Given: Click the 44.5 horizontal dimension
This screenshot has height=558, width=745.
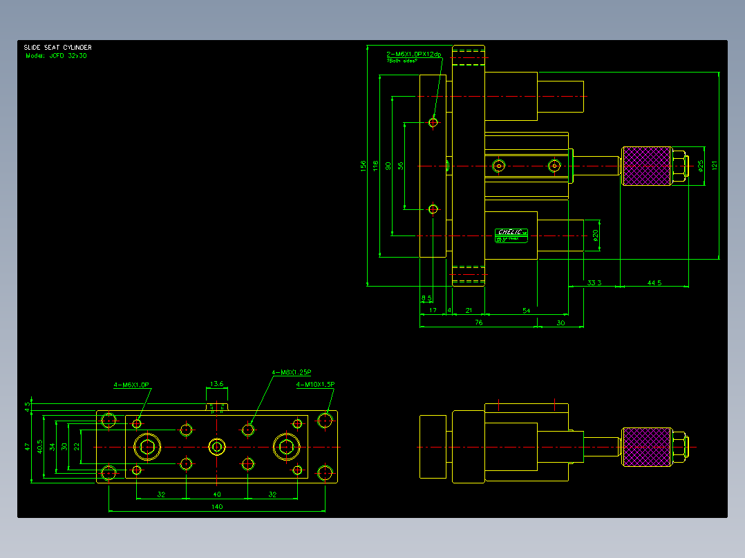Looking at the screenshot, I should click(x=654, y=282).
